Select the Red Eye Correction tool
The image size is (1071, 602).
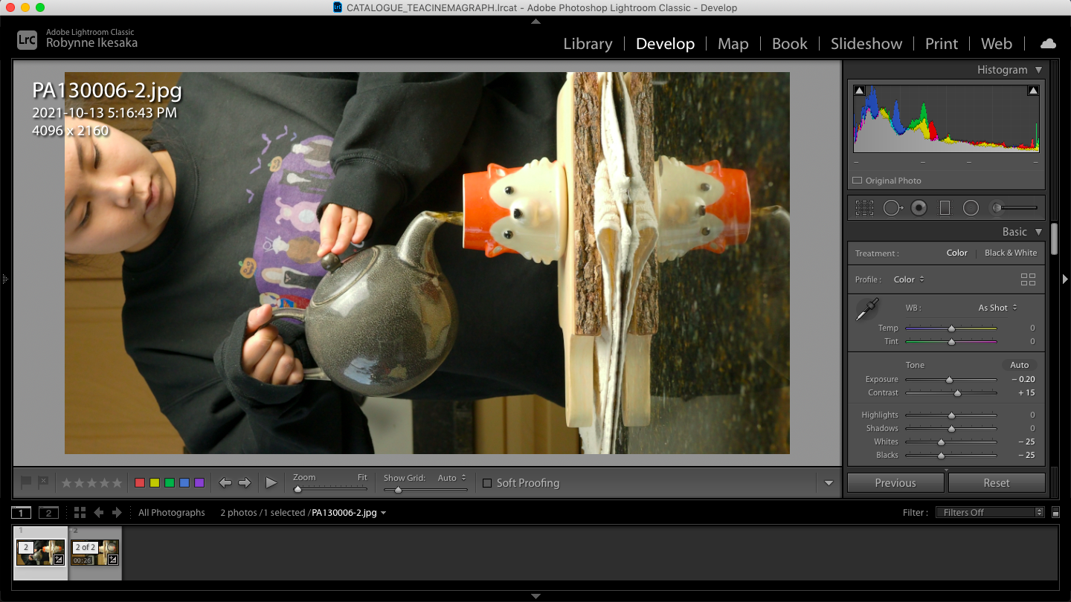point(919,207)
